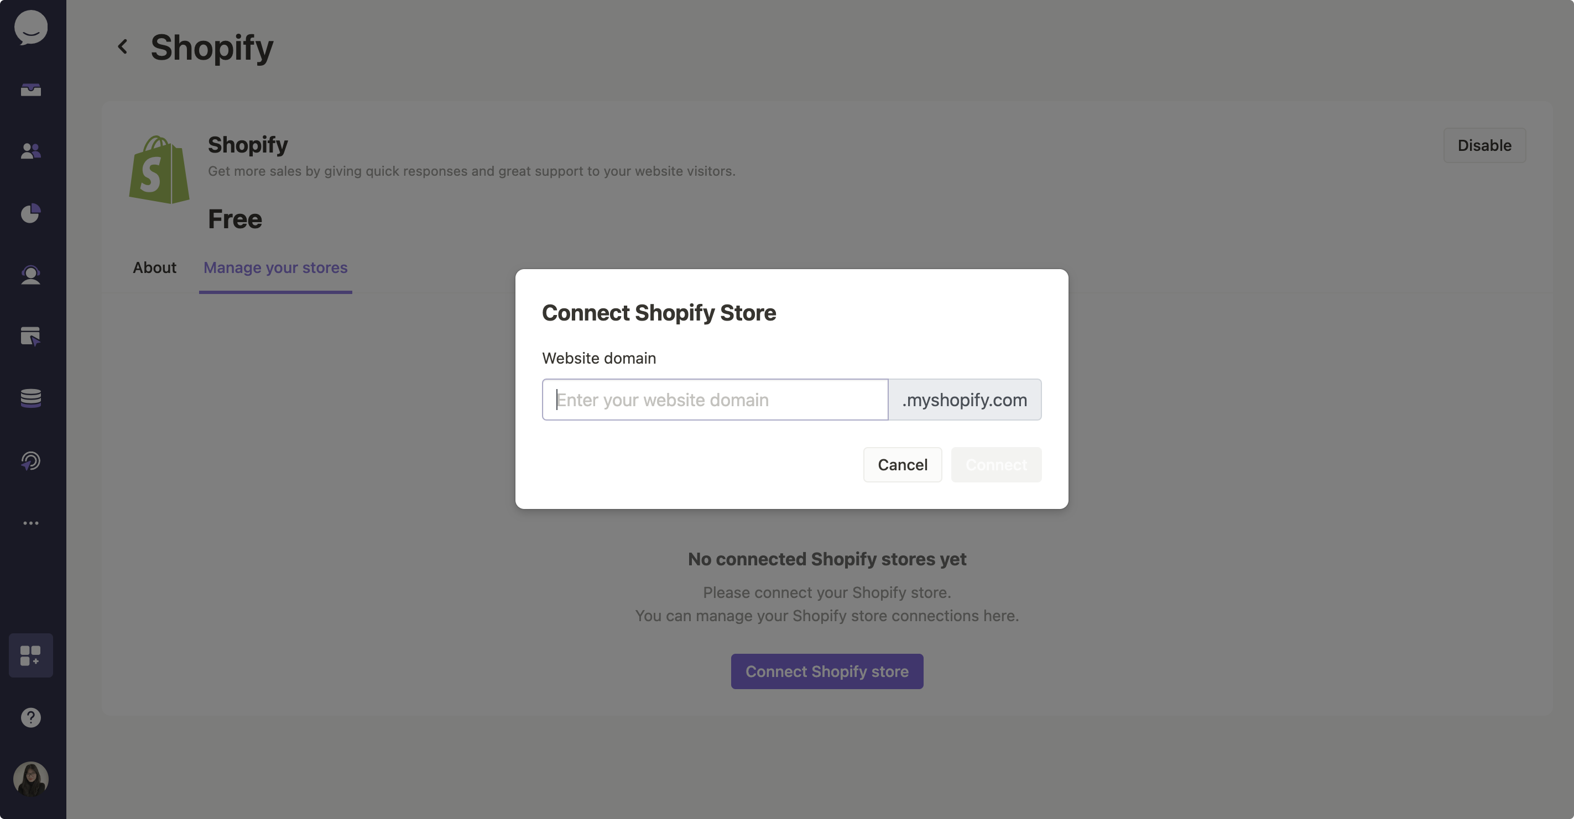Open the Operators section
The image size is (1574, 819).
tap(30, 275)
